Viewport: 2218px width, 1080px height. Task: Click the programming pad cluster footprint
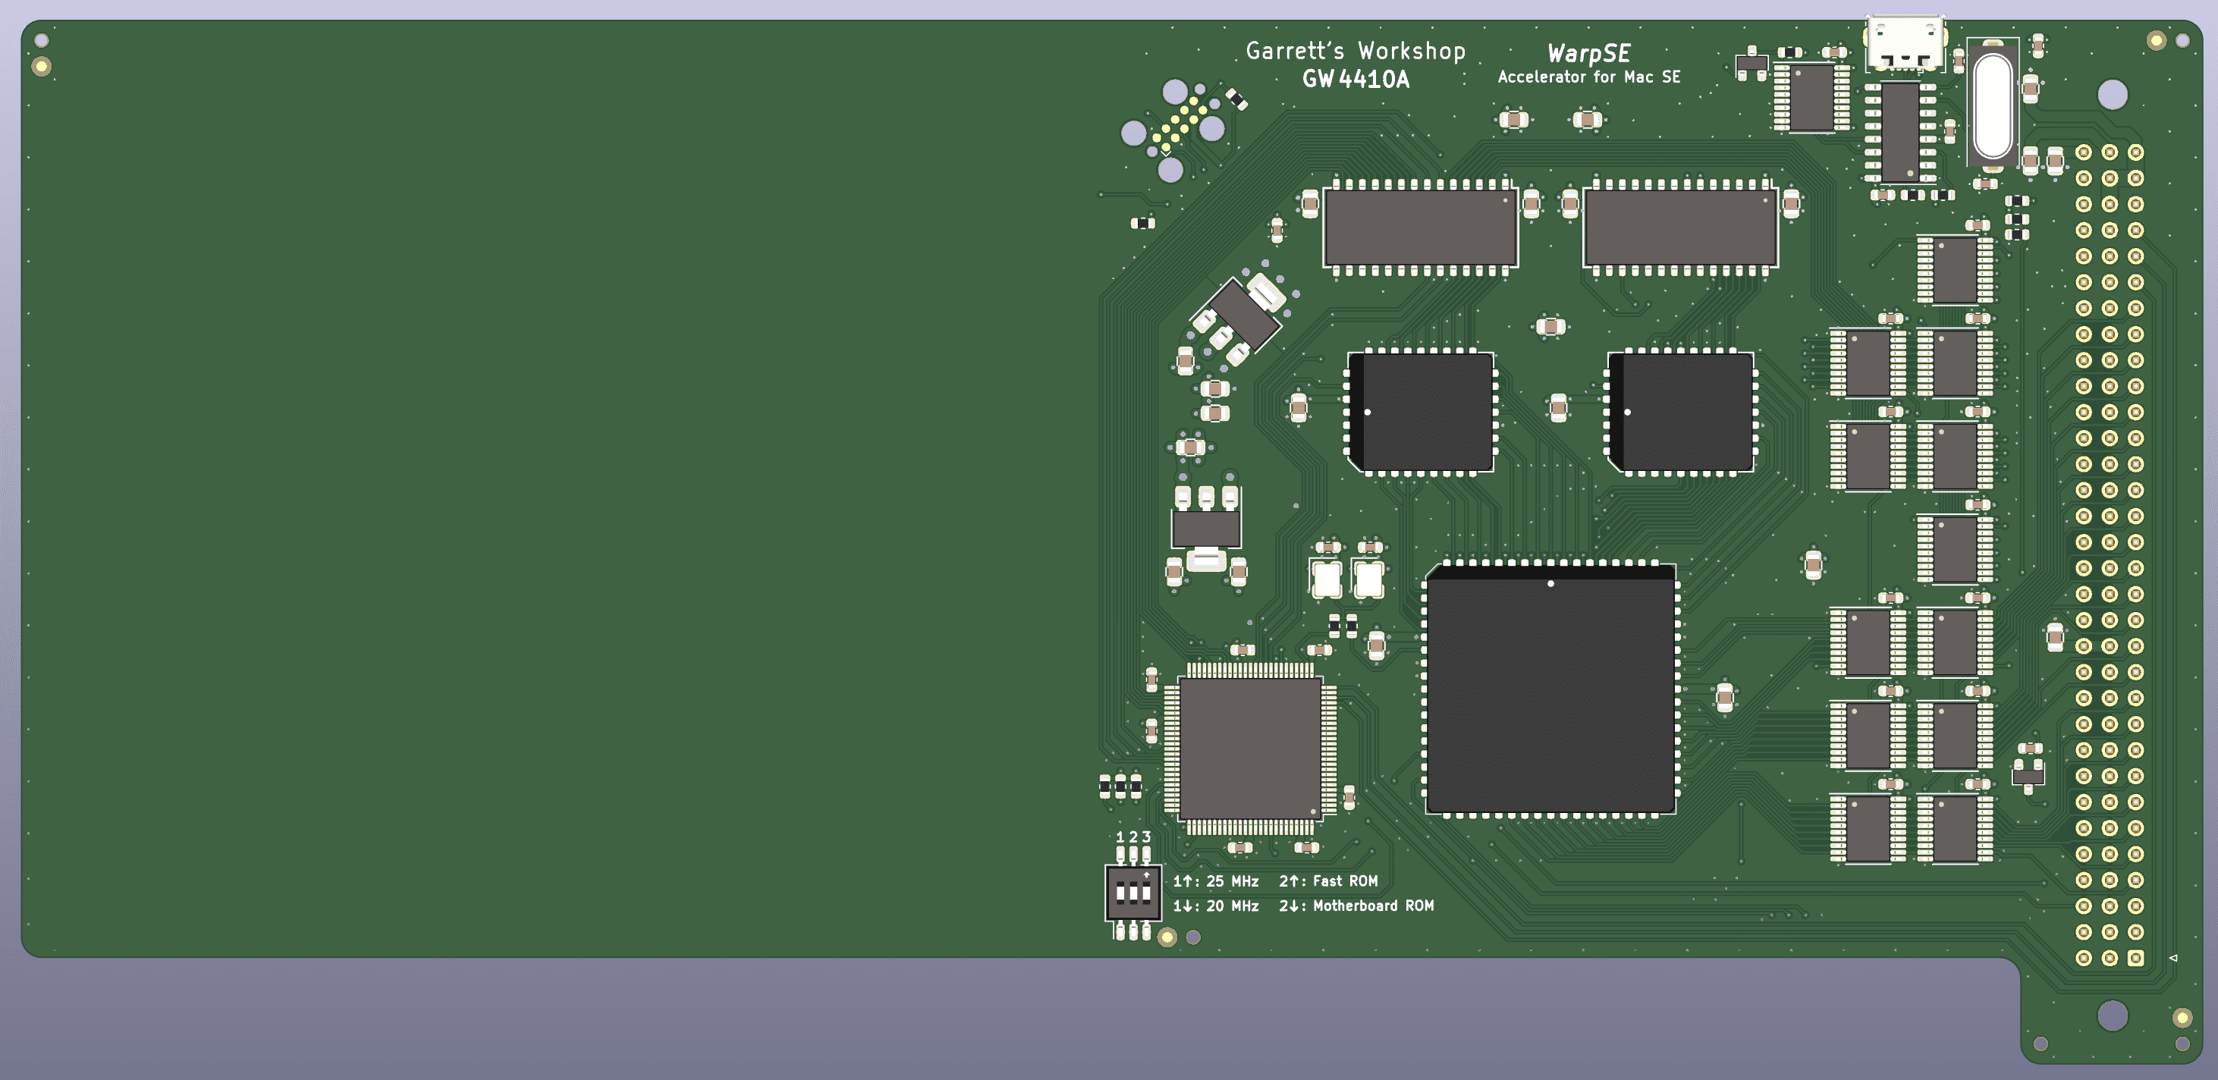1173,129
